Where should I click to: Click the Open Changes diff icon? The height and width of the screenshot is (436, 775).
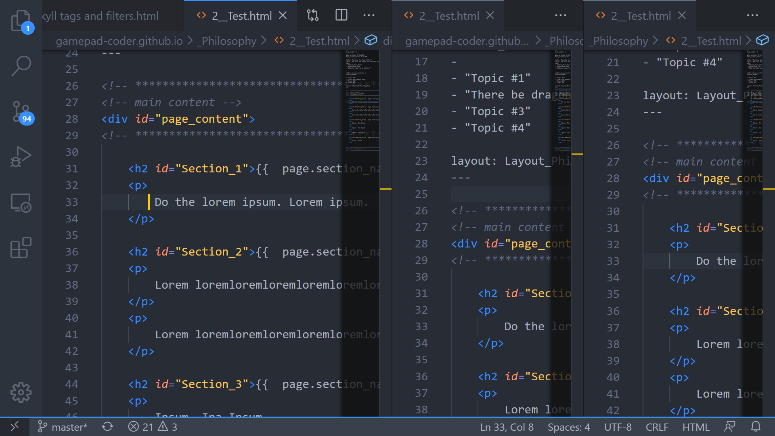click(313, 15)
